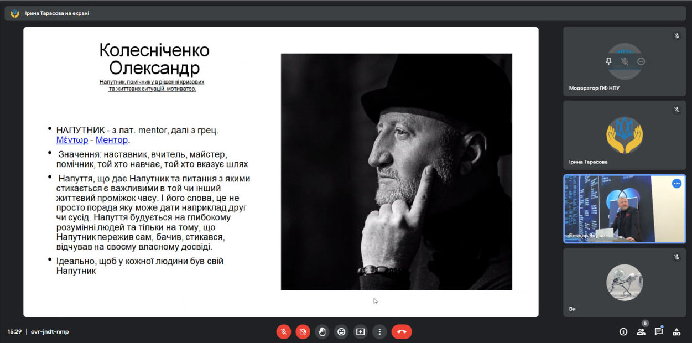Select the Ельдар Якушин video thumbnail

point(624,209)
